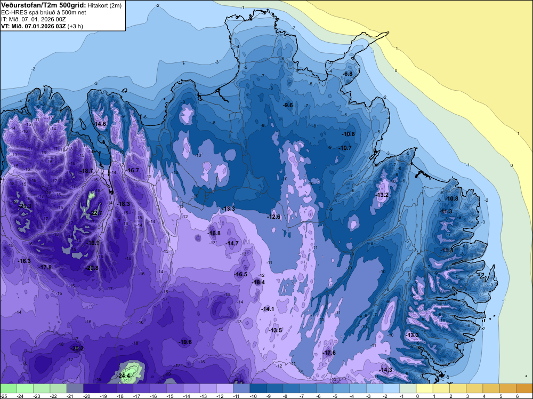Click the pale green legend swatch between -1 and 0

[x=408, y=388]
